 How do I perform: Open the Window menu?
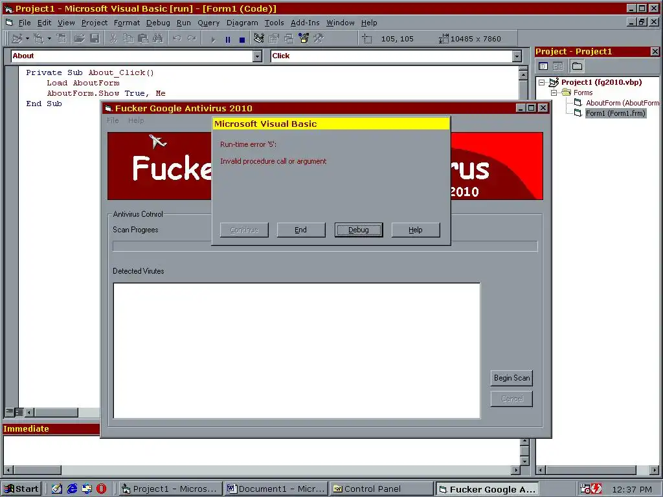click(340, 23)
